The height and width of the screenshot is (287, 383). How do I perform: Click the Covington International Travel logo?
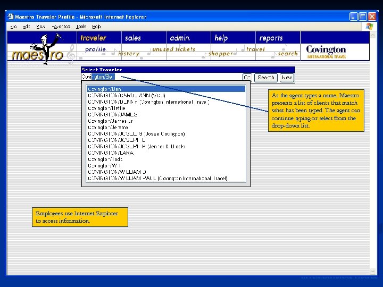click(326, 52)
